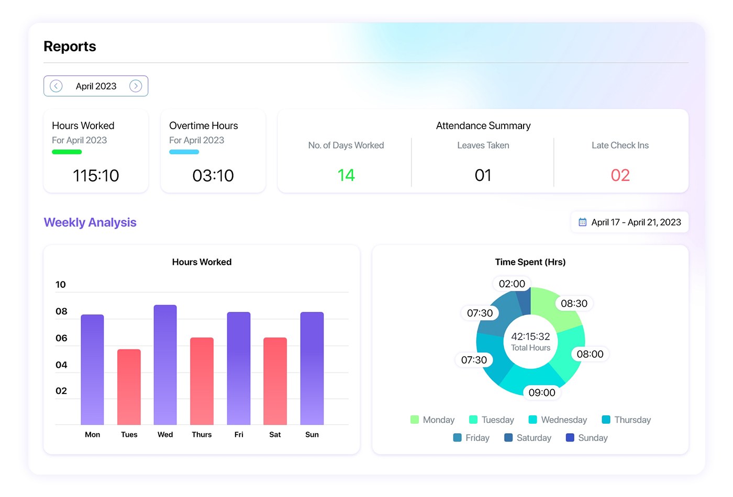This screenshot has width=733, height=497.
Task: Click the Time Spent (Hrs) chart title
Action: [530, 262]
